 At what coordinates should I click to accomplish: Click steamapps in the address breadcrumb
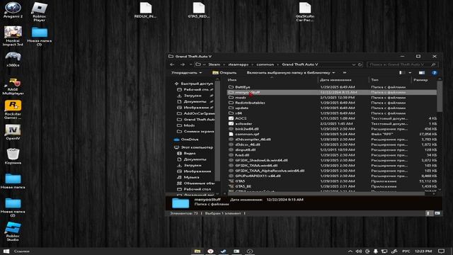tap(239, 64)
